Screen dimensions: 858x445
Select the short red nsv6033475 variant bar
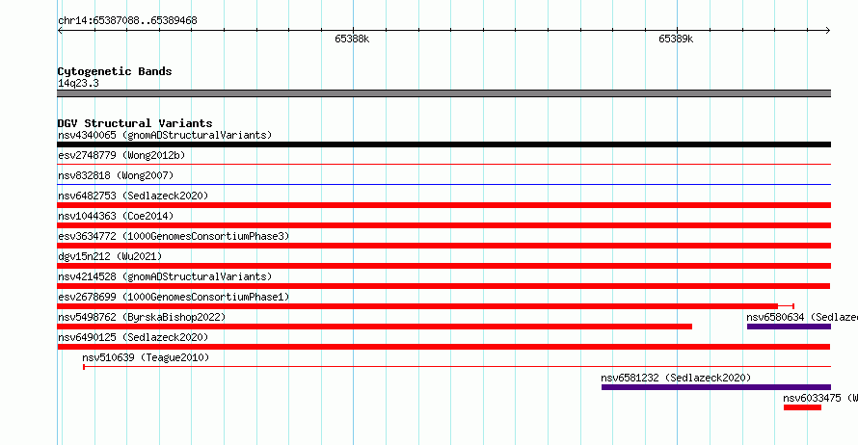point(802,407)
